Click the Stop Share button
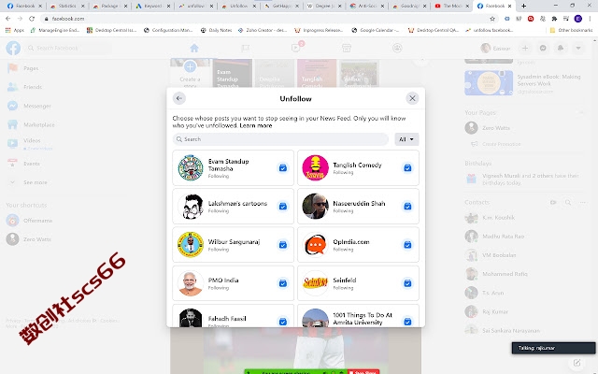Screen dimensions: 598x374 coord(363,372)
